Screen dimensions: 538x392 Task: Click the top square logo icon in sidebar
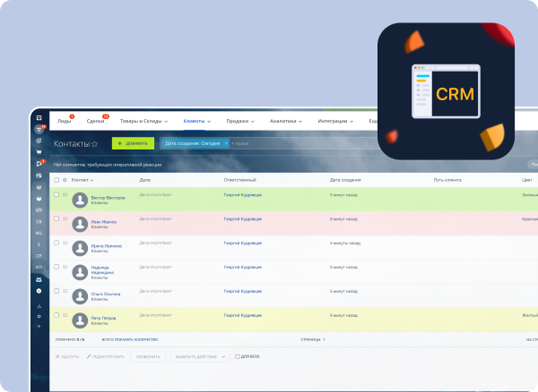coord(39,118)
